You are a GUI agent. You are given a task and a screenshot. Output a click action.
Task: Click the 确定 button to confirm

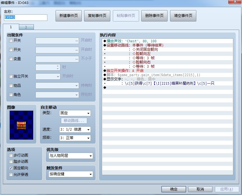(x=173, y=189)
